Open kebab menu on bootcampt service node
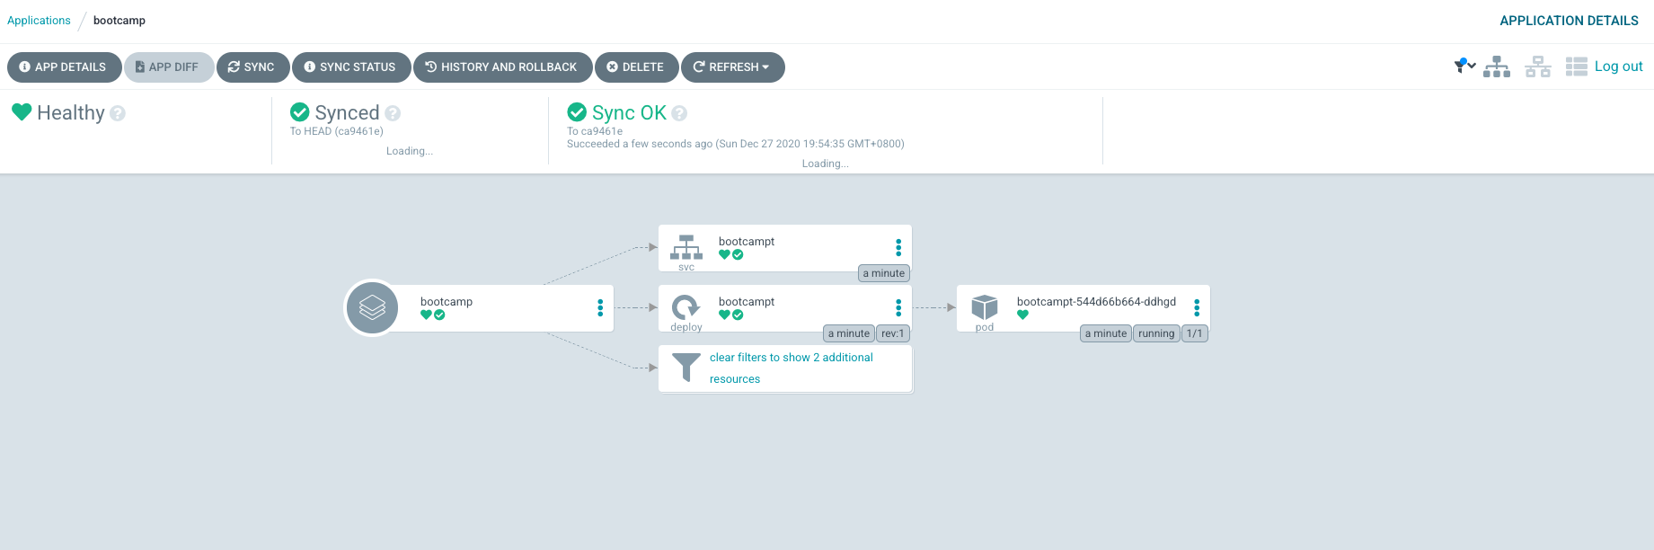1654x550 pixels. (x=898, y=248)
